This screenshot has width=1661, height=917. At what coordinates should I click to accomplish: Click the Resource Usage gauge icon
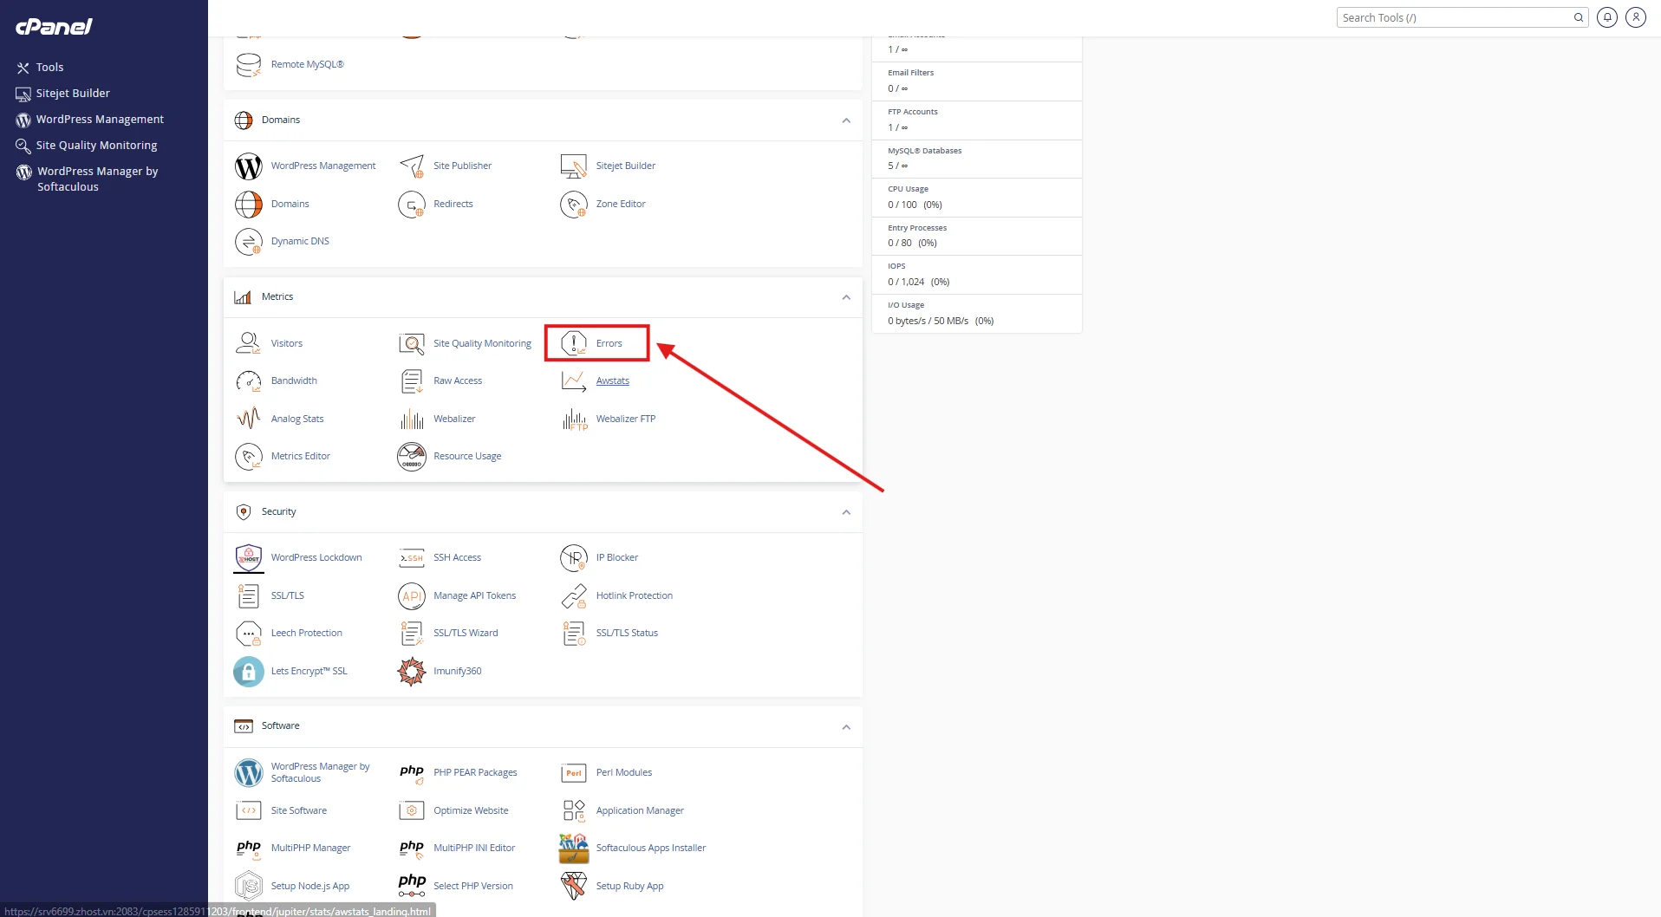[412, 456]
